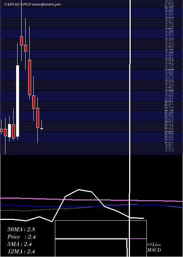Click the 50MA : 2.8 value

21,229
